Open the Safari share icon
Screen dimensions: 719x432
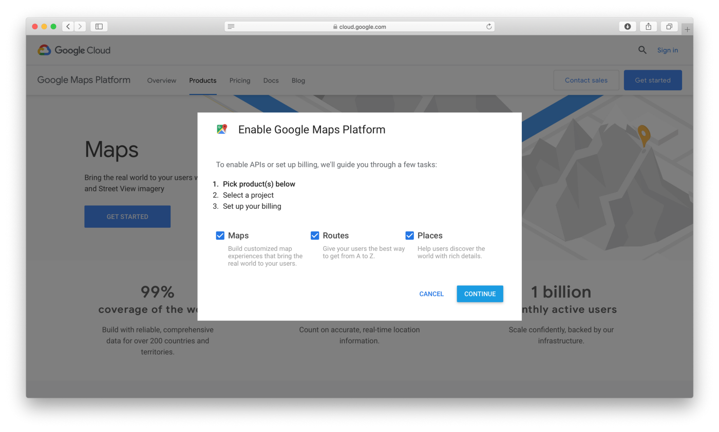pyautogui.click(x=648, y=26)
